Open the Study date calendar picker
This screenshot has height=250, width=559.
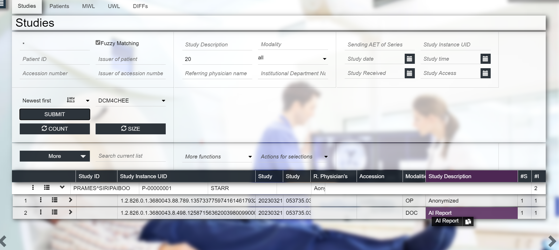[x=409, y=59]
